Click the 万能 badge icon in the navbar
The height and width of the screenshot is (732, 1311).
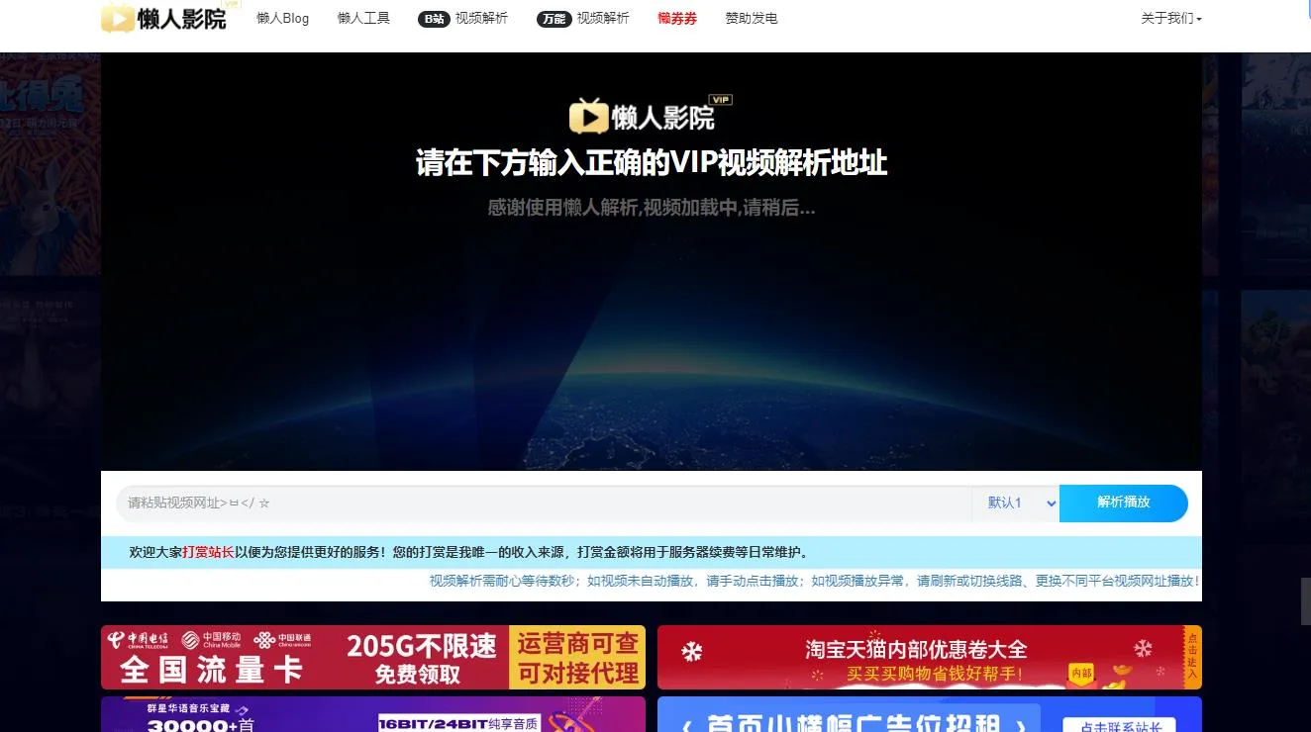point(554,19)
